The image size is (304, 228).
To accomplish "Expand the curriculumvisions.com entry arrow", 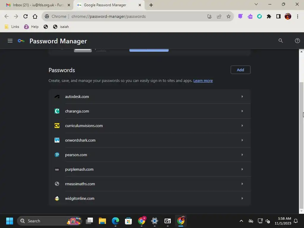I will tap(242, 126).
